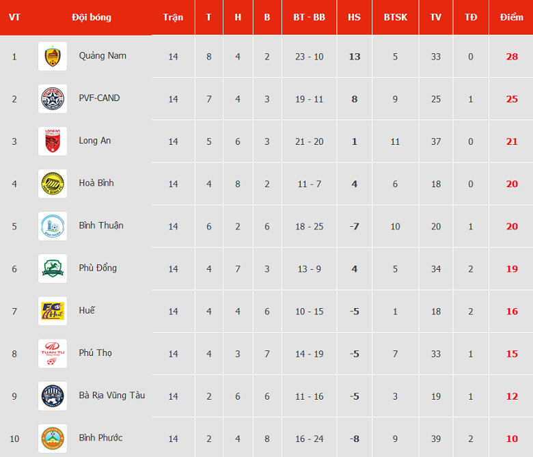Select the Đội bóng column header

click(x=92, y=17)
